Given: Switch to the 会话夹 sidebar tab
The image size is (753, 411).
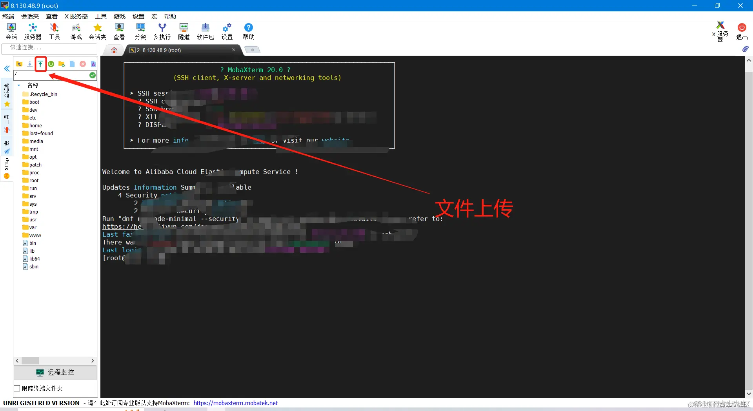Looking at the screenshot, I should [7, 94].
